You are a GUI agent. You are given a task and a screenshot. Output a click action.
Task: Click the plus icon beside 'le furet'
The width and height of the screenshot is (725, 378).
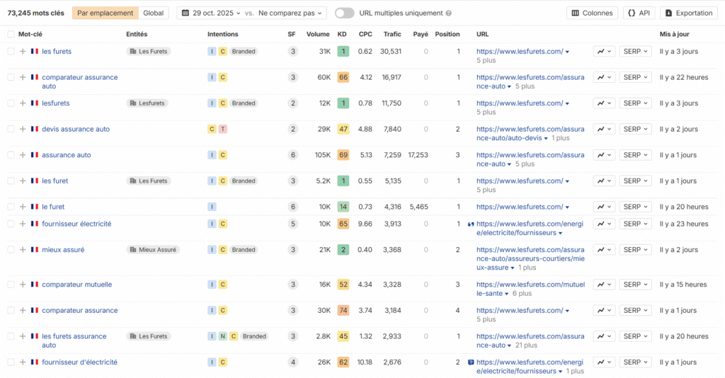(x=23, y=207)
